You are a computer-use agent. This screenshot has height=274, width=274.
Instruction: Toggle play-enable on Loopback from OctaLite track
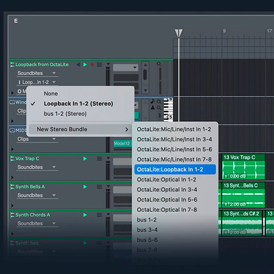(x=85, y=65)
